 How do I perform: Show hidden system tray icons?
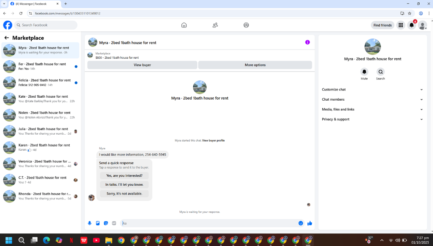[382, 240]
